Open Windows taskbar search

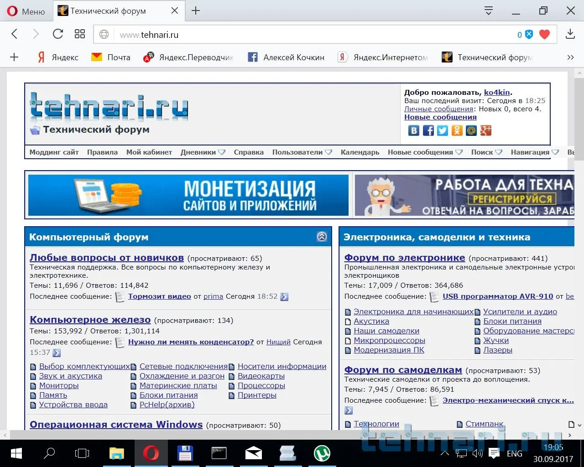[x=49, y=453]
